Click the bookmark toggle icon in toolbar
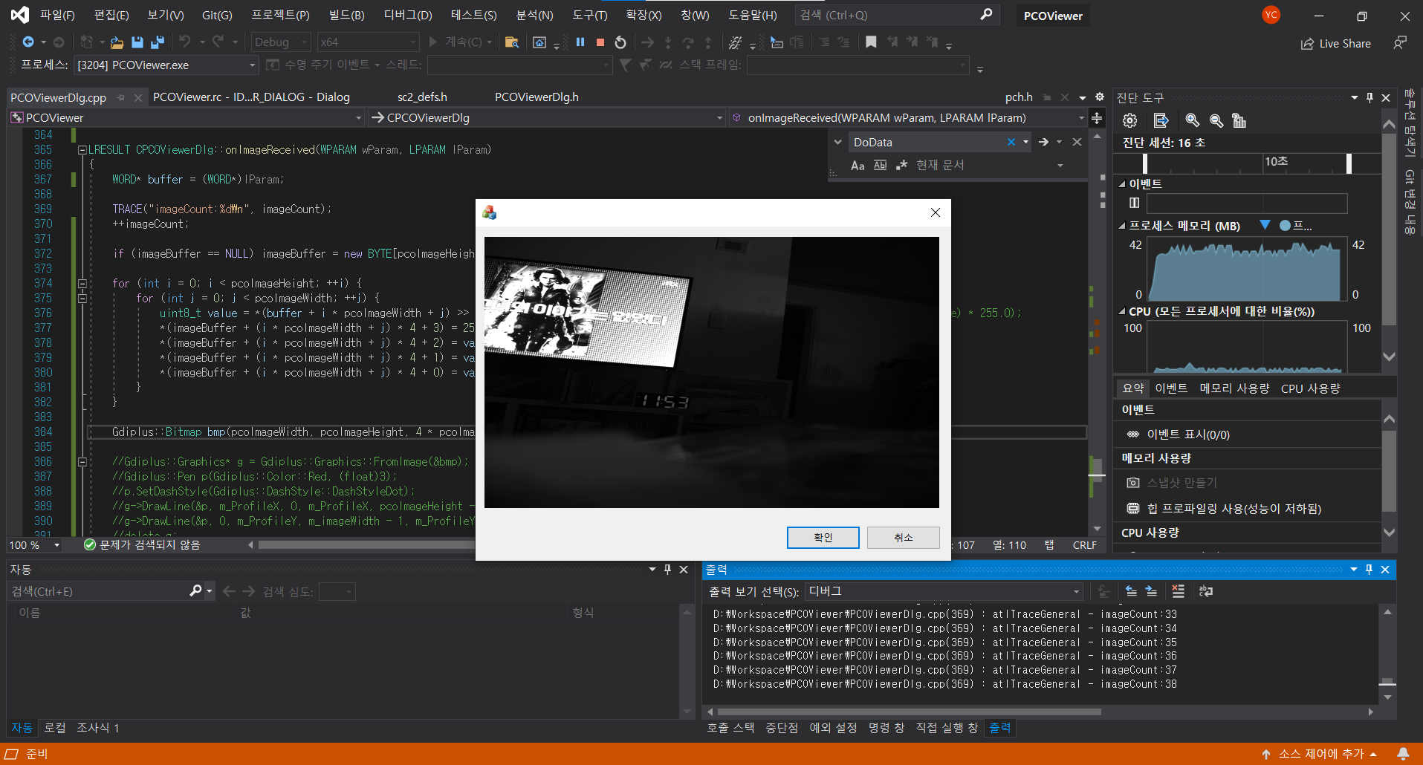1423x765 pixels. click(871, 42)
